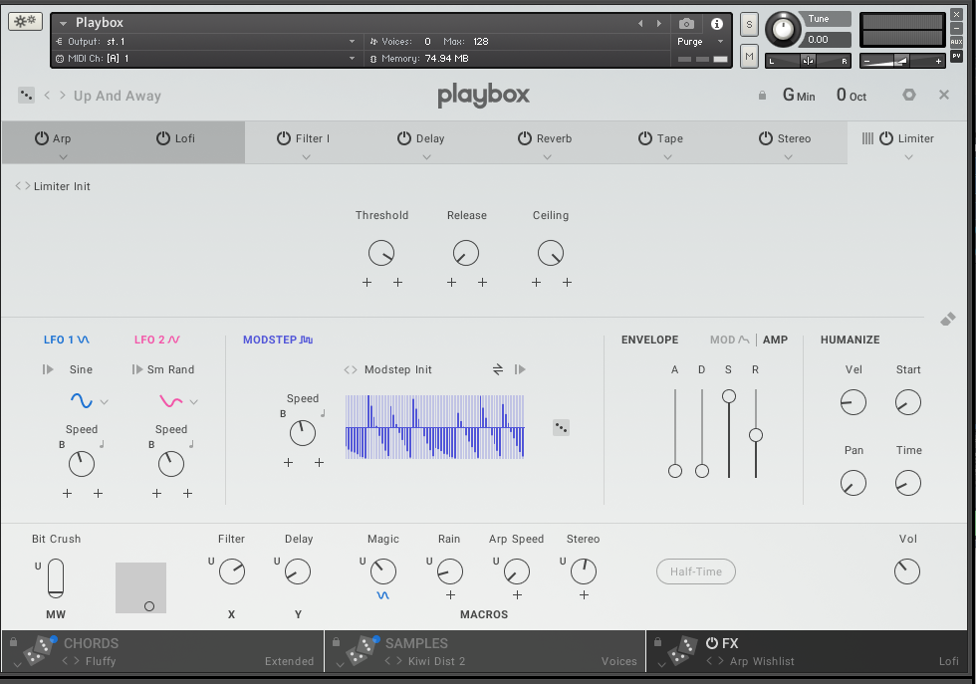Click the Attack envelope slider handle
Viewport: 976px width, 684px height.
pos(675,471)
